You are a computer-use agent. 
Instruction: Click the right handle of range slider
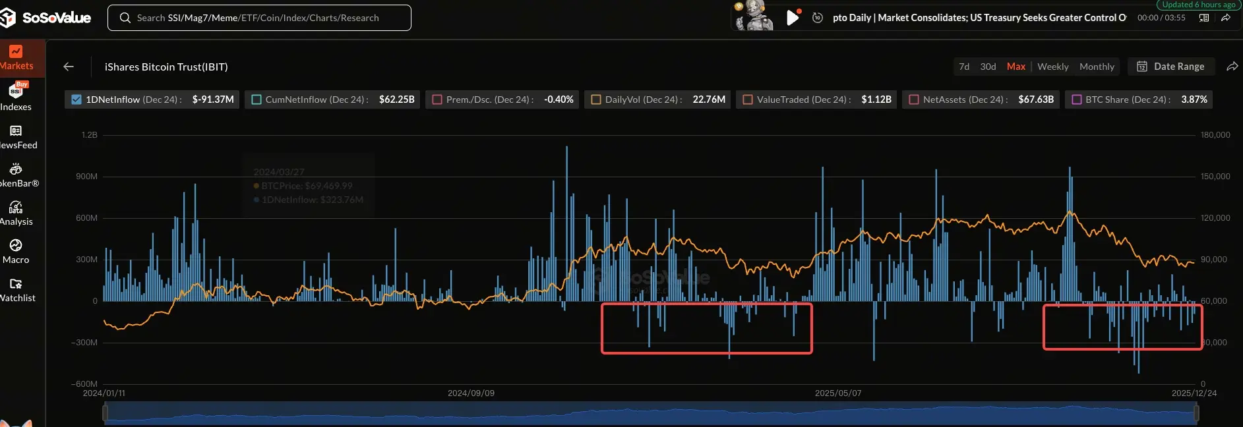(1196, 413)
